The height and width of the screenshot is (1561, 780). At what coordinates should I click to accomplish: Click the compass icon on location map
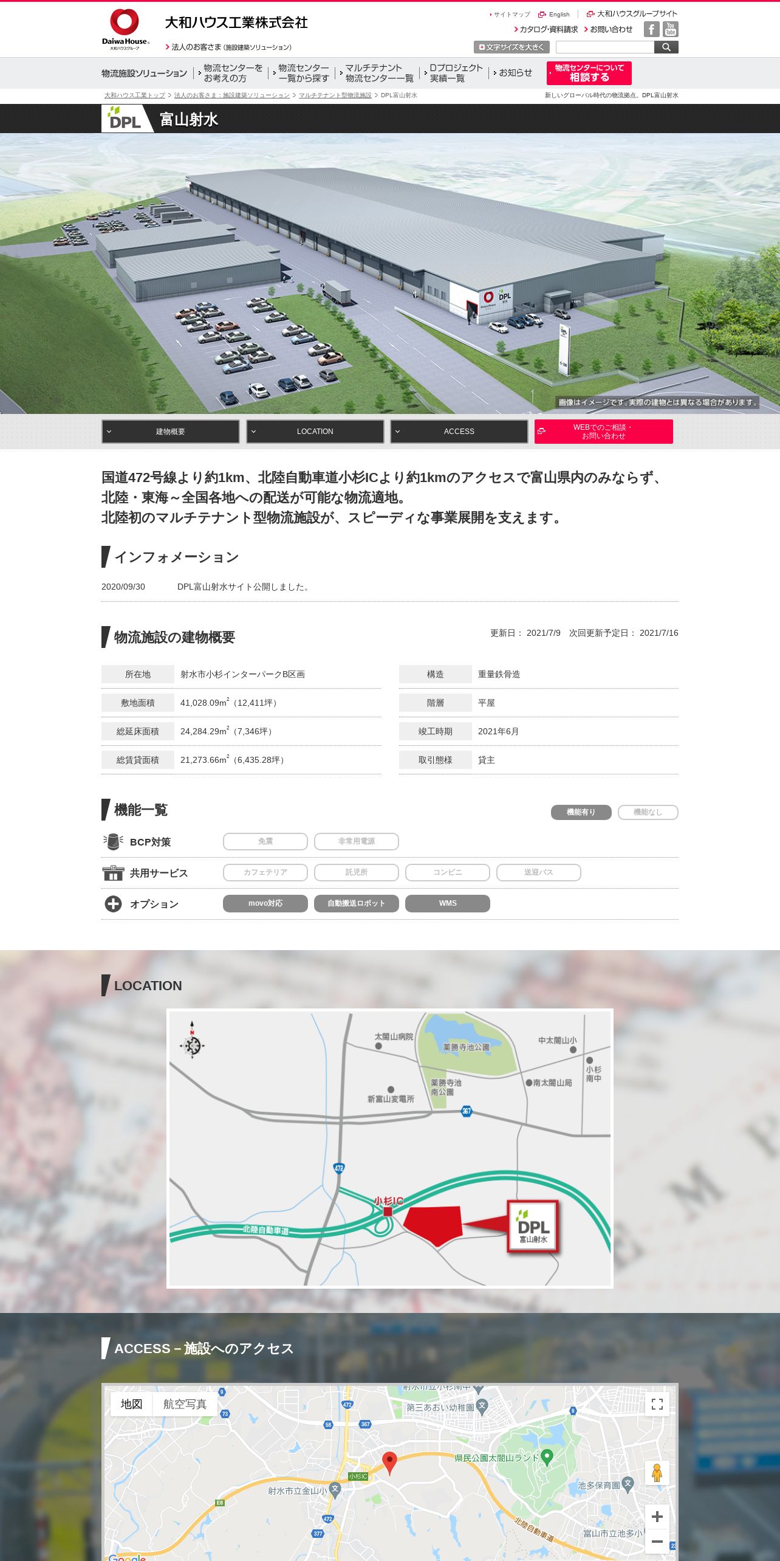(x=192, y=1041)
